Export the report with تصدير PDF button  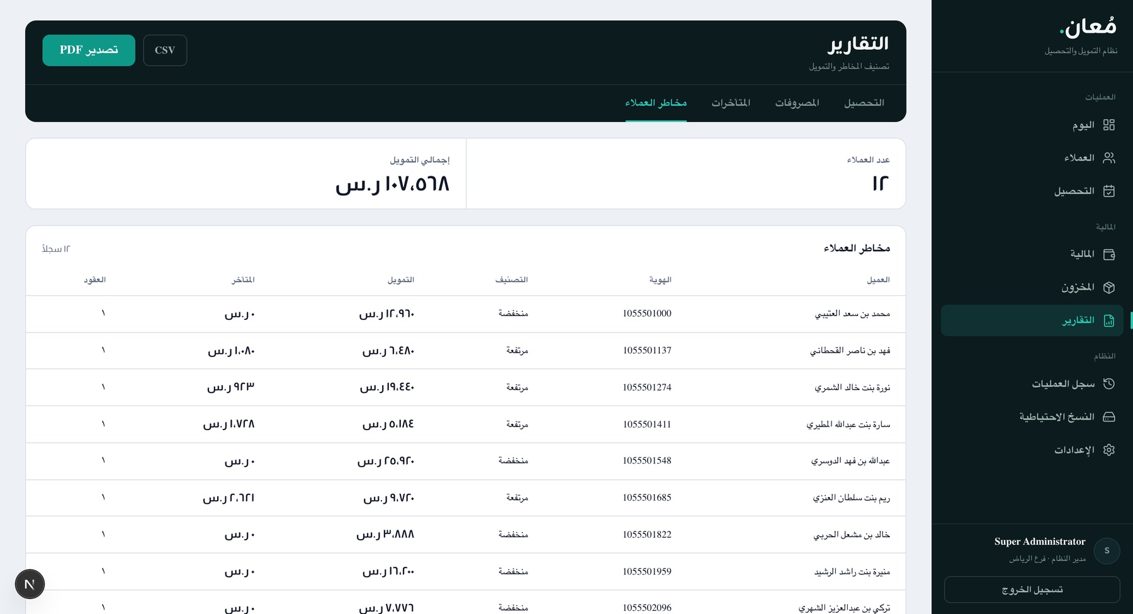point(89,50)
